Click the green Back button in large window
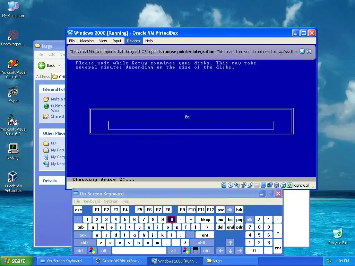Image resolution: width=355 pixels, height=266 pixels. (x=46, y=65)
